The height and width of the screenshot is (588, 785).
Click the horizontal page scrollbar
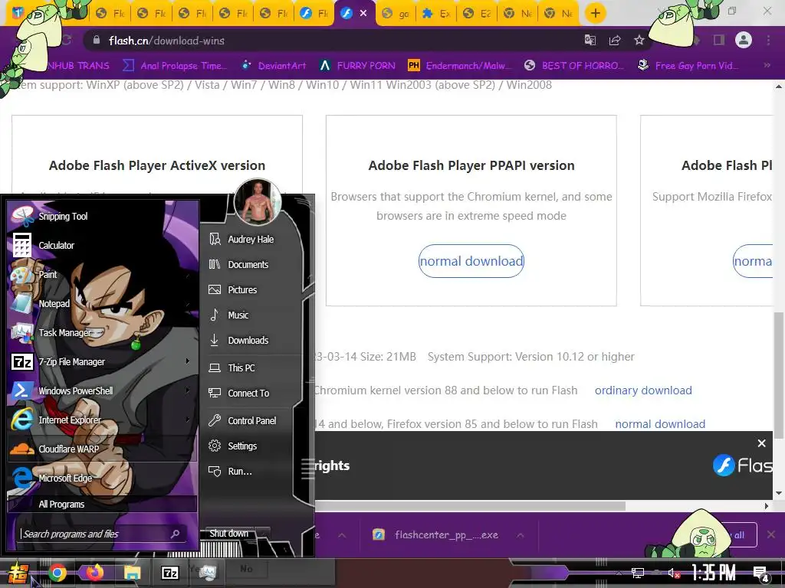[x=471, y=505]
